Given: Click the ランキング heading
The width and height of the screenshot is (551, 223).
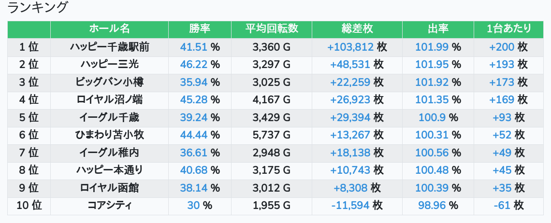Looking at the screenshot, I should tap(37, 7).
